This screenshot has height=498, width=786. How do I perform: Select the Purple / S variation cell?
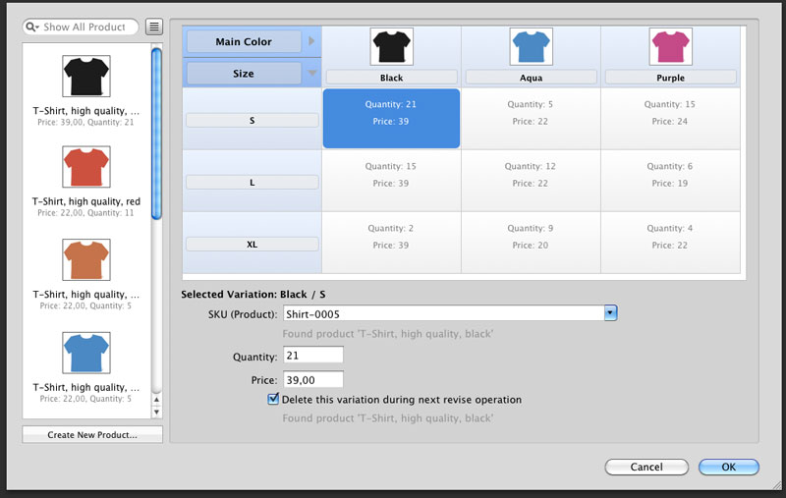tap(670, 118)
